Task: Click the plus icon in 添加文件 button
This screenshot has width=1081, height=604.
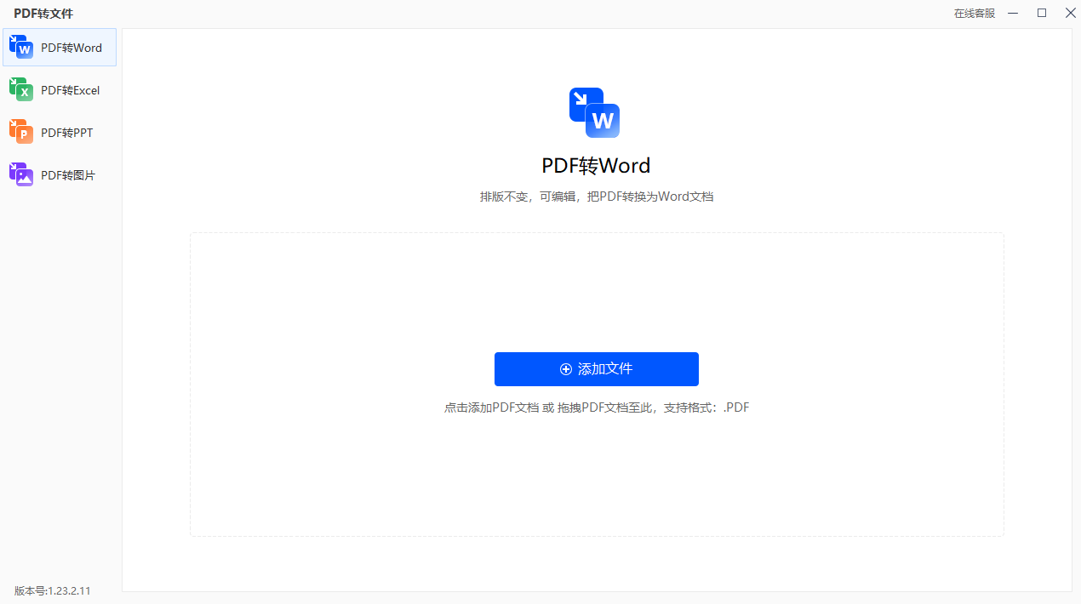Action: 566,369
